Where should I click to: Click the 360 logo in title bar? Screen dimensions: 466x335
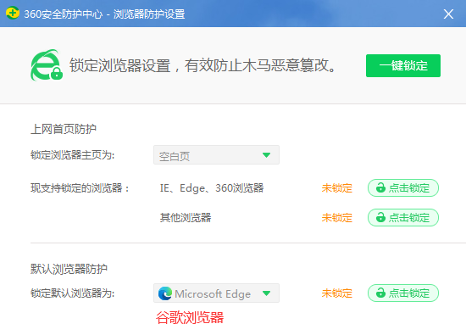[13, 14]
